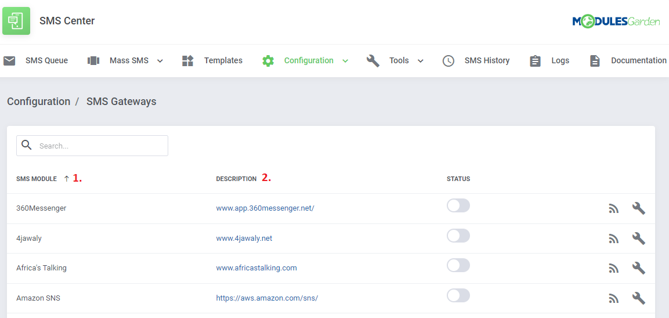Viewport: 669px width, 318px height.
Task: Click the ModulesGarden logo
Action: click(616, 21)
